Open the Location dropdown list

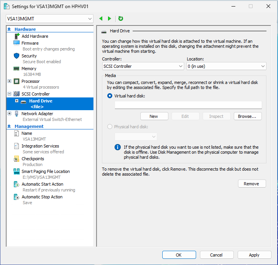(x=226, y=66)
